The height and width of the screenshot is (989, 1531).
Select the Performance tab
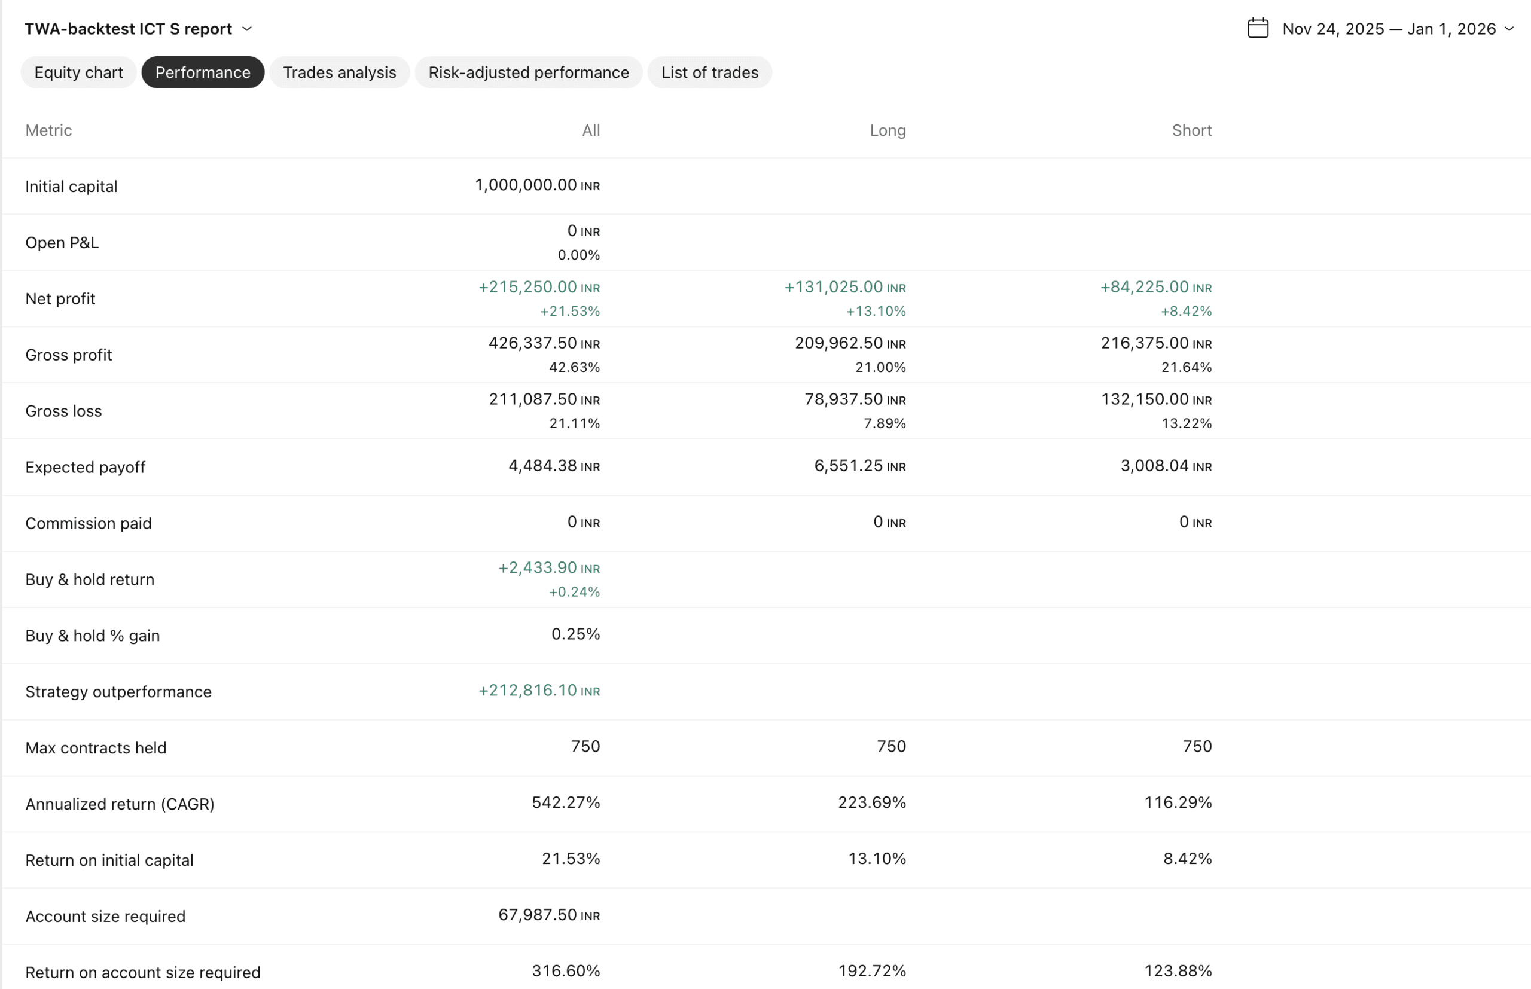tap(202, 72)
